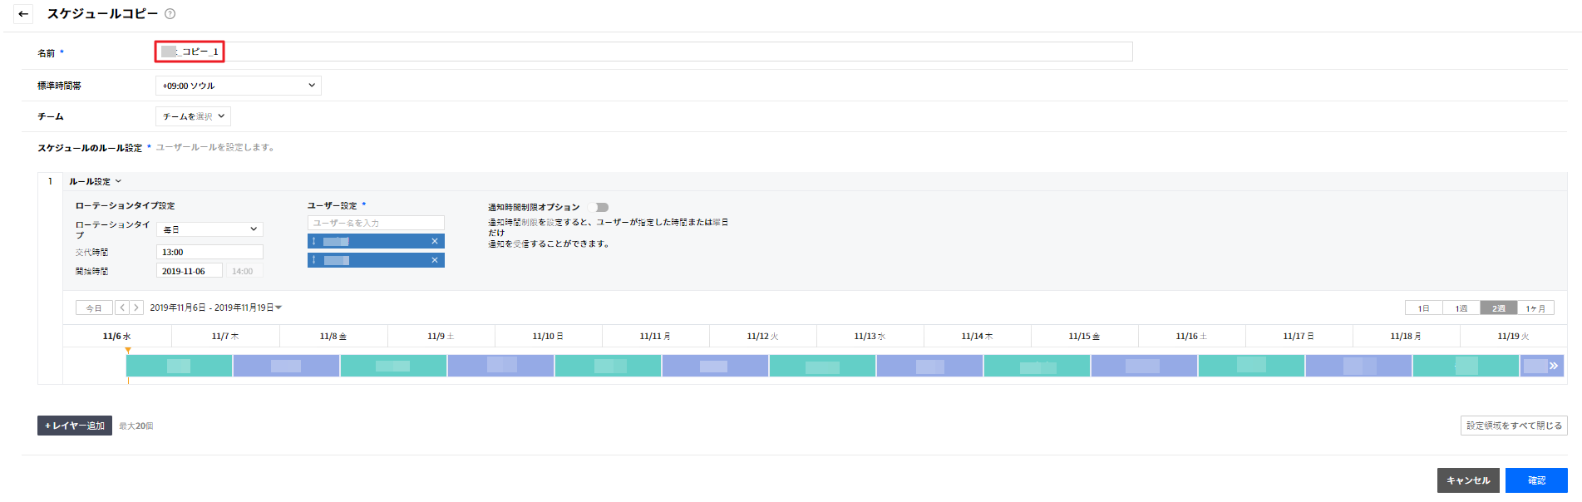Click the teal schedule block under 11/6
Image resolution: width=1582 pixels, height=502 pixels.
(179, 366)
